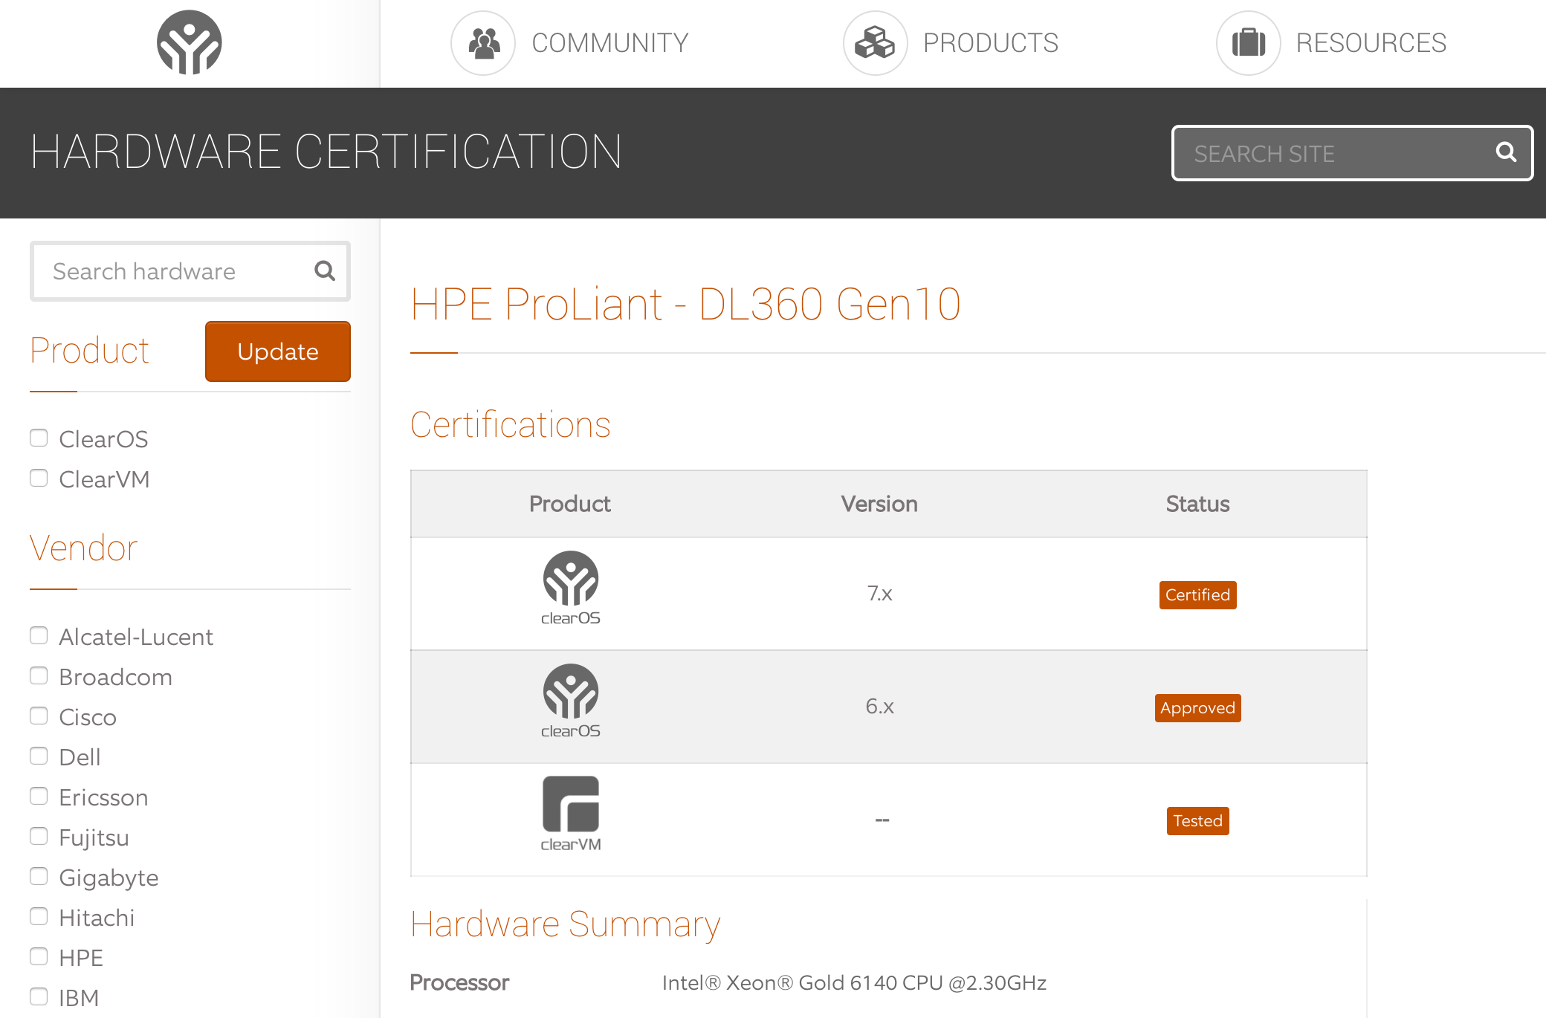
Task: Check the HPE vendor checkbox
Action: click(x=39, y=956)
